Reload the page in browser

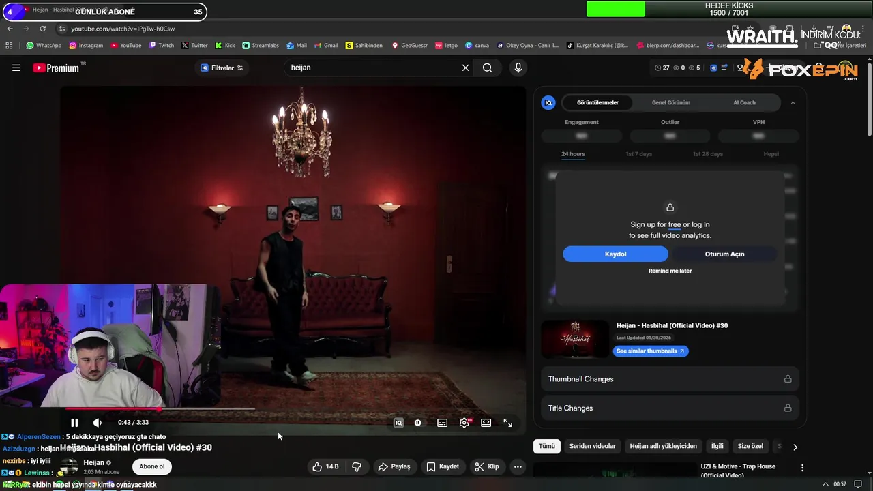[x=42, y=29]
